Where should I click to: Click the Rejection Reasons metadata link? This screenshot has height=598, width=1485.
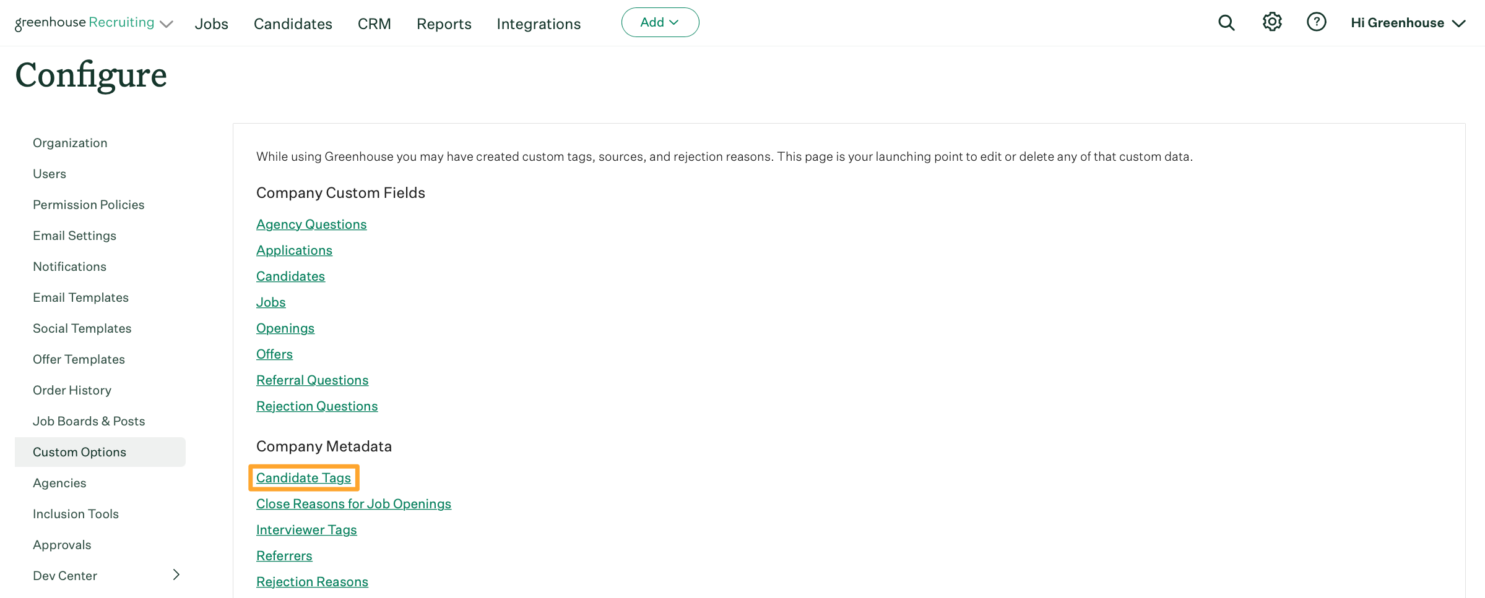point(312,582)
